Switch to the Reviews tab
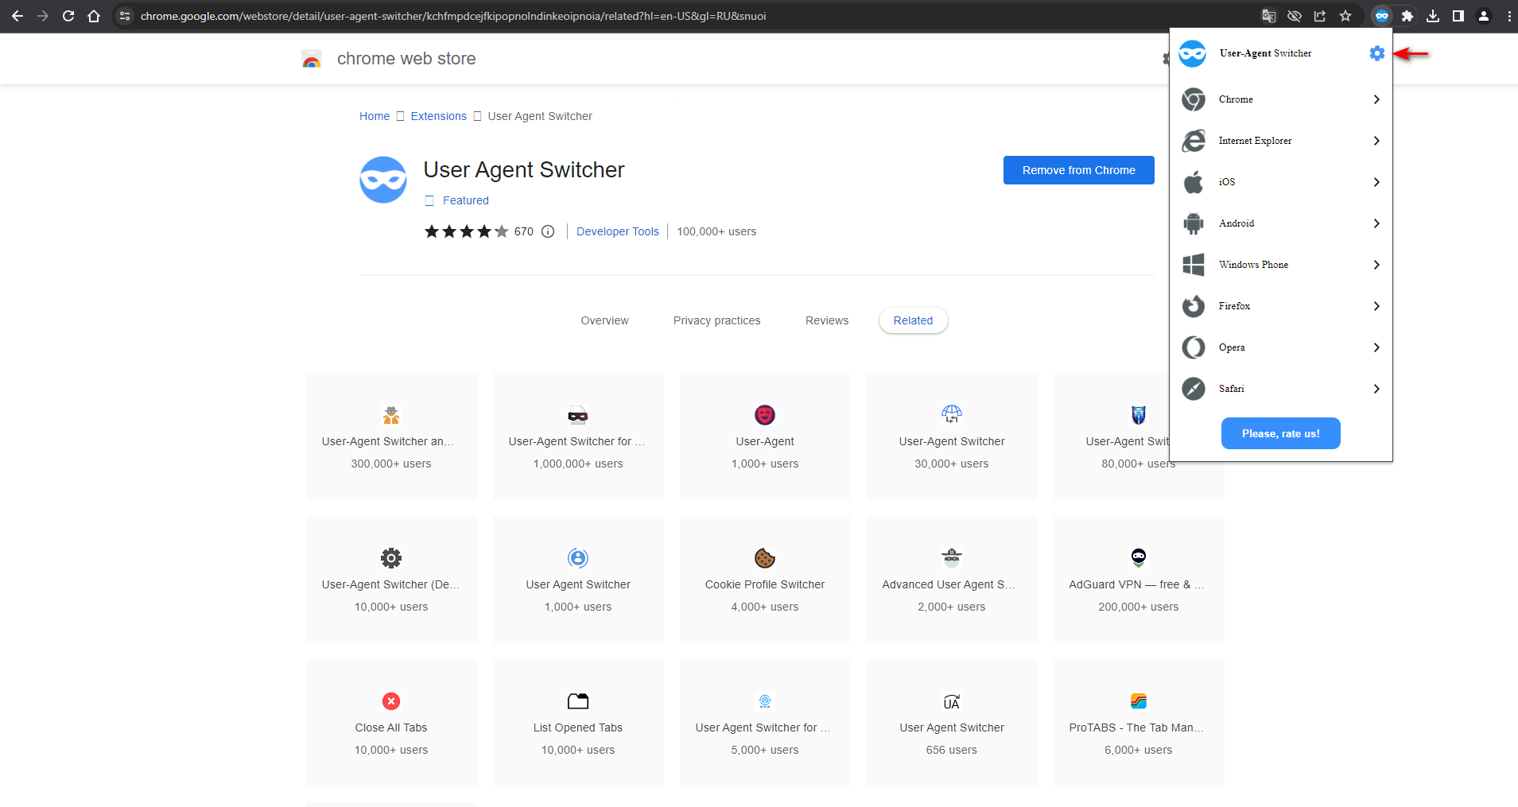Screen dimensions: 1518x807 (827, 320)
